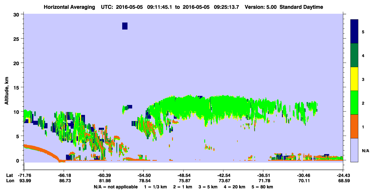Click the lavender N/A colorbar segment
This screenshot has height=195, width=381.
[354, 150]
